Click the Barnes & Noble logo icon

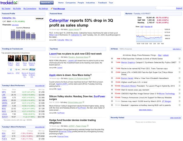click(25, 70)
